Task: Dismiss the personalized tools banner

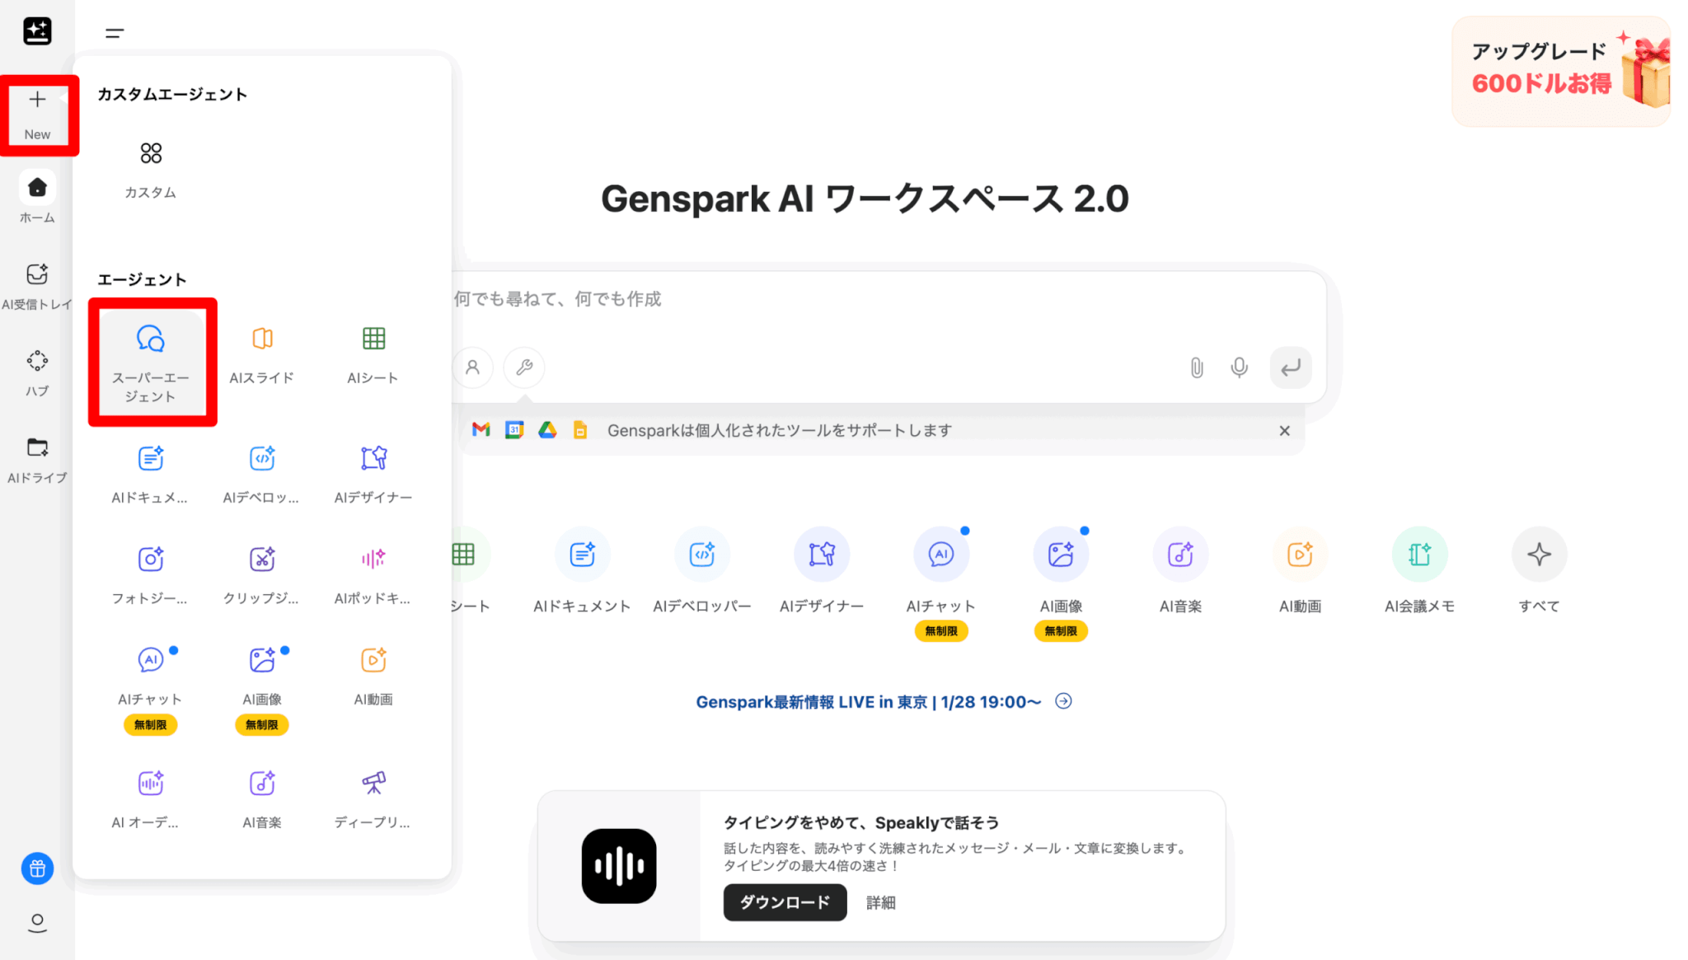Action: coord(1284,430)
